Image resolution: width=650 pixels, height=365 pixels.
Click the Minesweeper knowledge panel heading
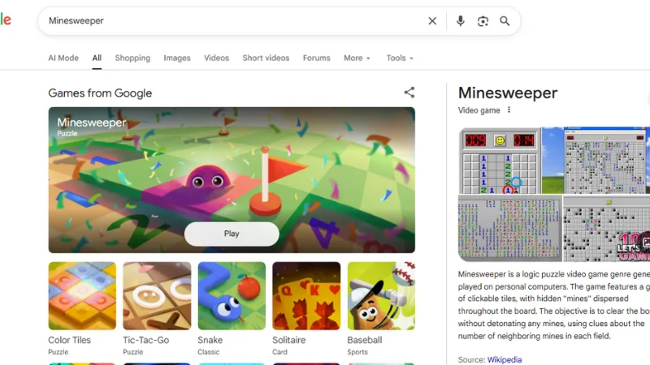pos(508,93)
